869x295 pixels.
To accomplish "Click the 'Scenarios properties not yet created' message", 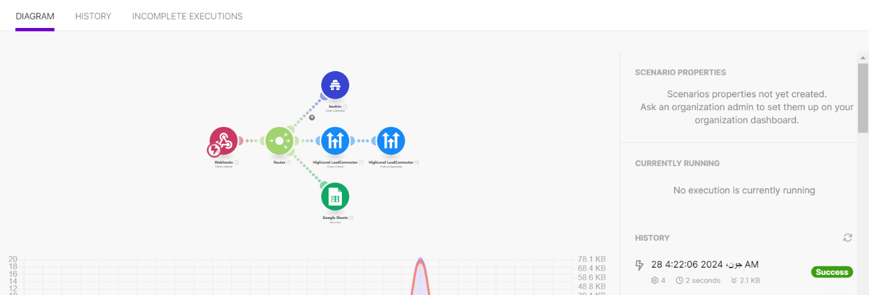I will click(747, 94).
